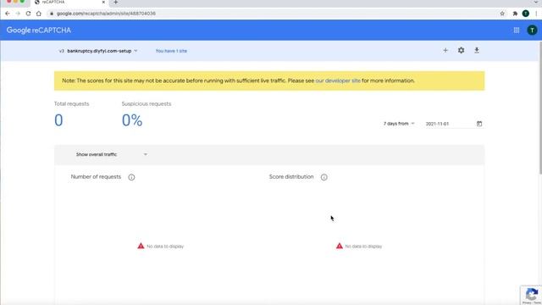Download the report with the download icon
Screen dimensions: 542x305
coord(477,51)
